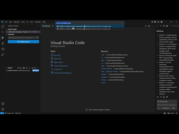Refresh the mesh-messaging repository row
The width and height of the screenshot is (179, 134).
click(x=35, y=32)
